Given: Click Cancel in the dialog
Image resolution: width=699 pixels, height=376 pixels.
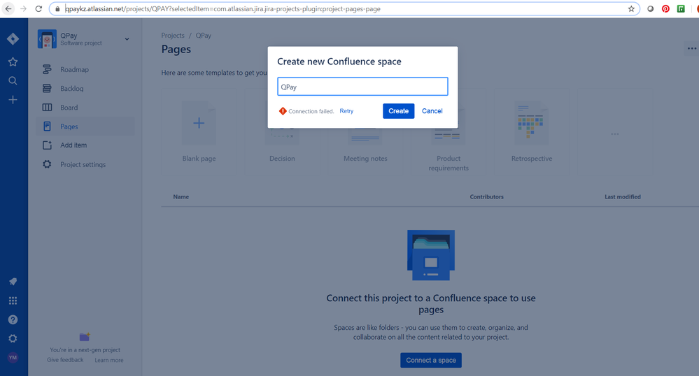Looking at the screenshot, I should 432,111.
